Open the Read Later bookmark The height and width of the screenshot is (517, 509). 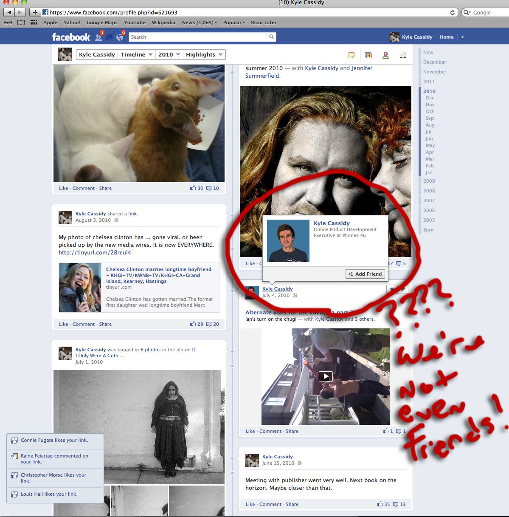[x=264, y=23]
